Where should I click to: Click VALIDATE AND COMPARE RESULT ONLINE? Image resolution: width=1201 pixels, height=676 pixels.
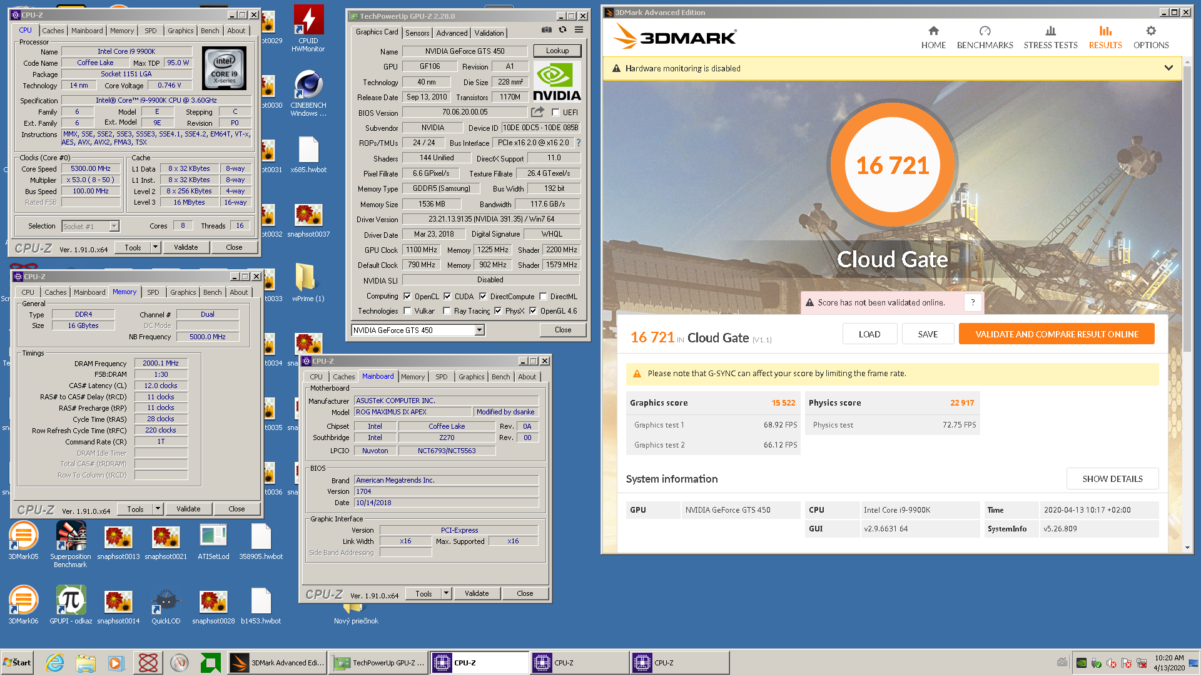point(1057,334)
